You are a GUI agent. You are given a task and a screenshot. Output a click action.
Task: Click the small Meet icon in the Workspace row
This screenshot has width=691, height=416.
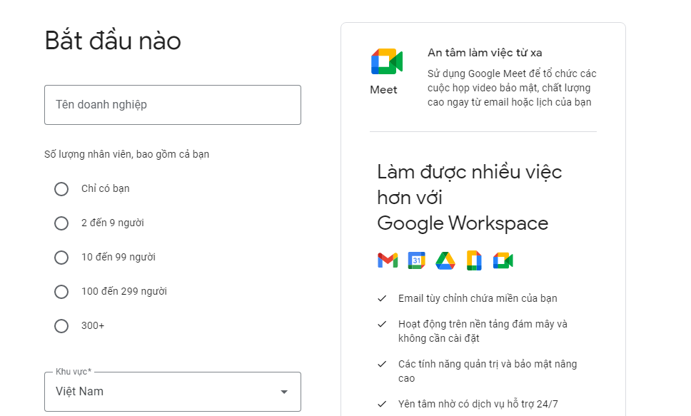503,260
